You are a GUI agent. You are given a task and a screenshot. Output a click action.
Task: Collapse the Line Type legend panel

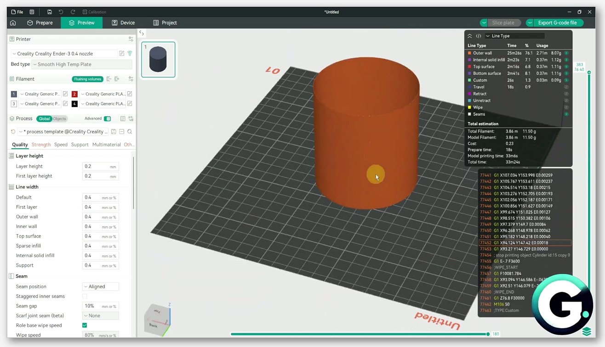tap(469, 36)
